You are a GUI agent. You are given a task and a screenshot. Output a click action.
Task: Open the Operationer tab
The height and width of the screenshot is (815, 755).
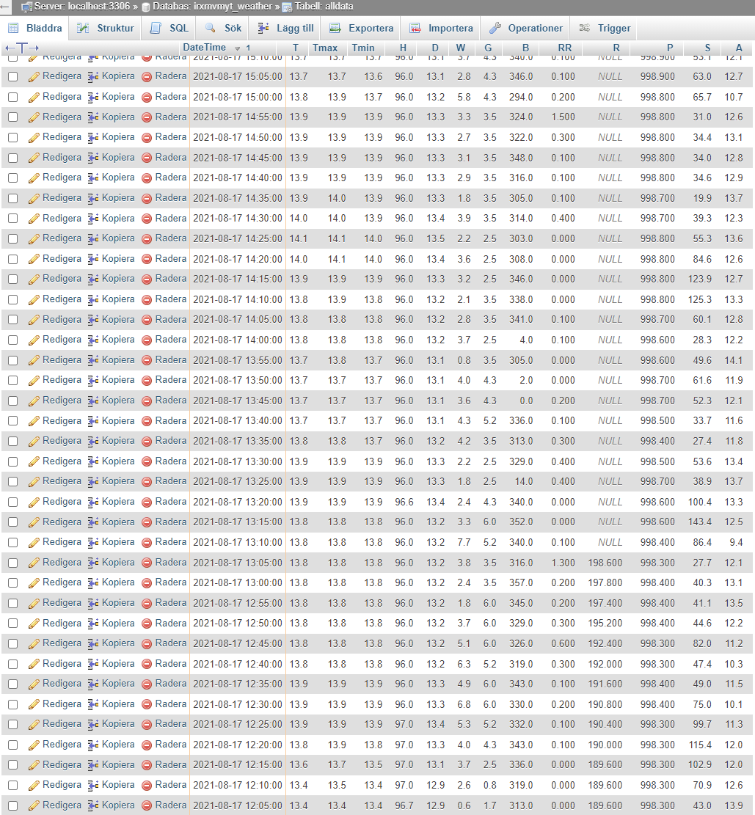pyautogui.click(x=526, y=28)
